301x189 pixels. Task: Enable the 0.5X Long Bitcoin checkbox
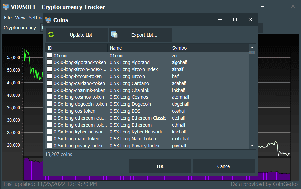click(x=49, y=76)
